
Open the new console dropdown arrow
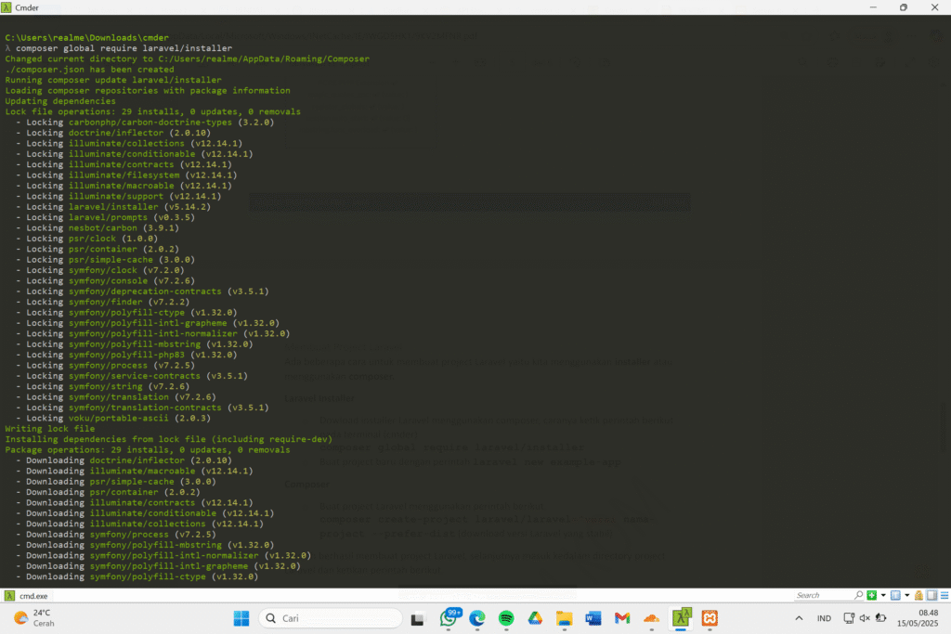(x=881, y=596)
